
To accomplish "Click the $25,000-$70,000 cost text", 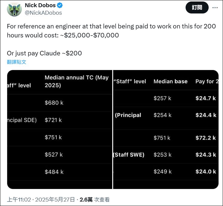I will (x=91, y=35).
